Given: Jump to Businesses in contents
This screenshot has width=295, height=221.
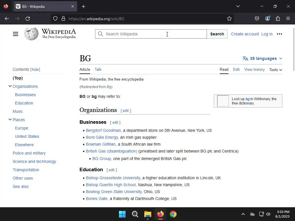Looking at the screenshot, I should point(25,95).
